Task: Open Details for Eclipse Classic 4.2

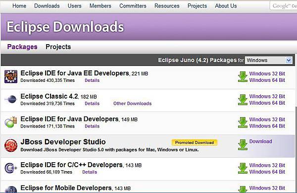Action: (x=92, y=104)
